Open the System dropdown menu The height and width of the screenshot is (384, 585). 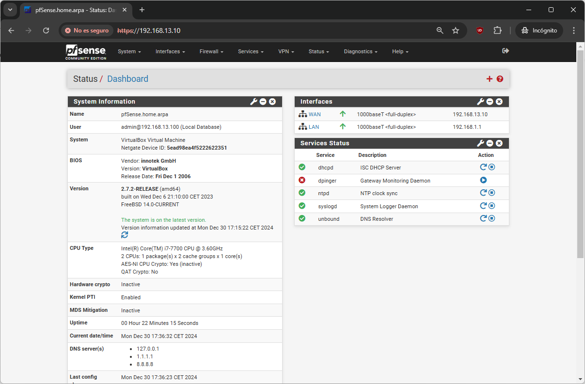[129, 51]
